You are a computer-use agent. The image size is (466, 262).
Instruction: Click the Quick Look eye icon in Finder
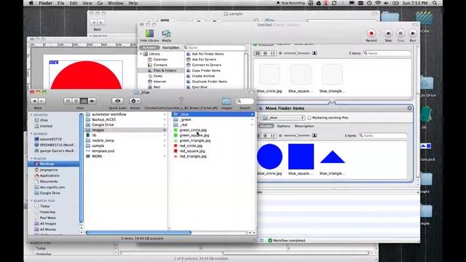click(x=117, y=101)
